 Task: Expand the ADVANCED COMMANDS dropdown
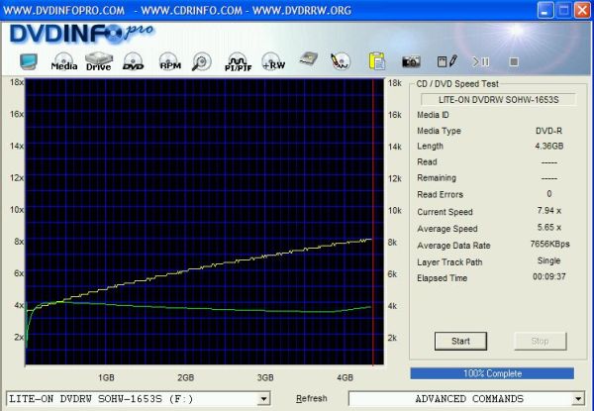click(x=578, y=399)
